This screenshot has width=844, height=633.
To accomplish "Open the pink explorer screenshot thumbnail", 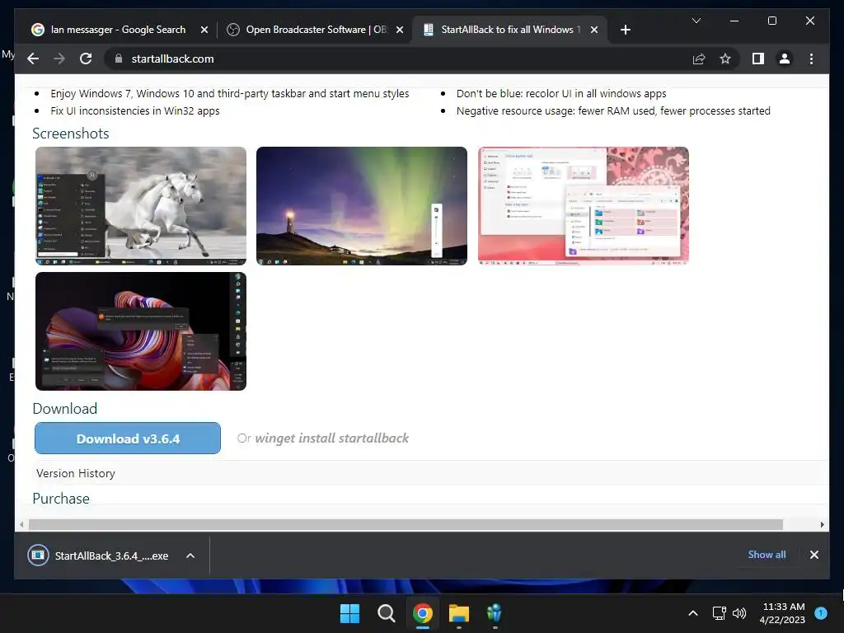I will click(x=584, y=205).
